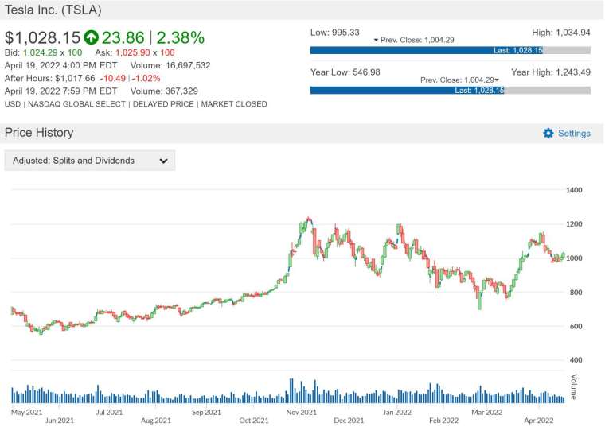Screen dimensions: 605x427
Task: Click the Oct 2021 date axis label
Action: tap(254, 421)
